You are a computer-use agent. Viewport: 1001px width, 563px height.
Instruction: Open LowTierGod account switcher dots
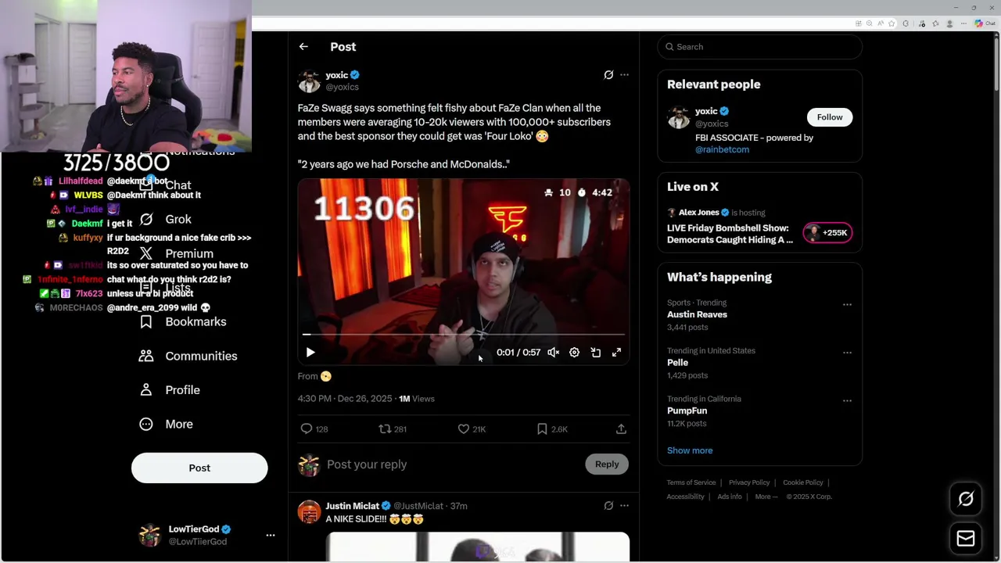pyautogui.click(x=271, y=536)
